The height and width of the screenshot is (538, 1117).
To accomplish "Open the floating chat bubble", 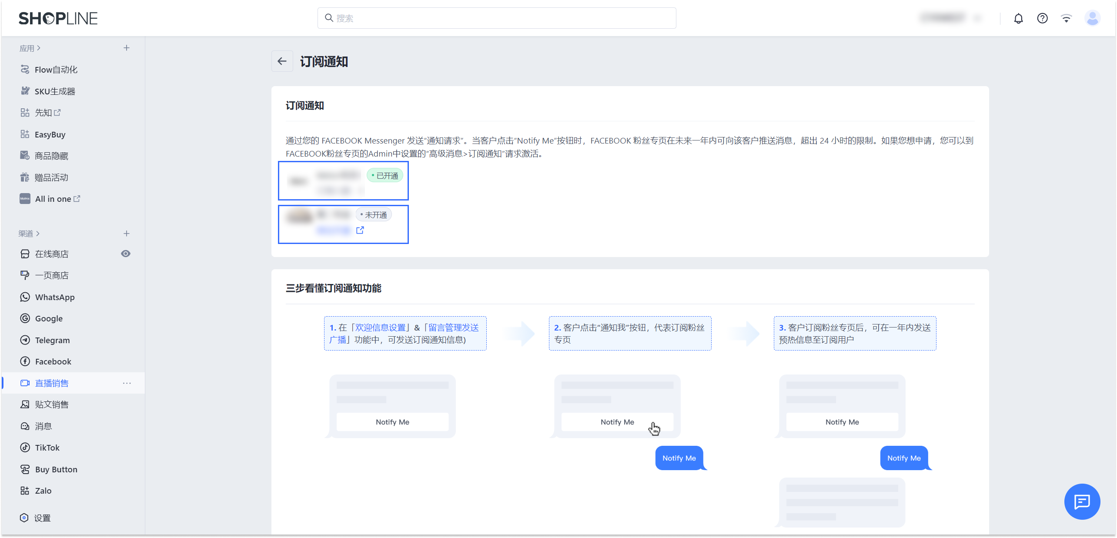I will [x=1082, y=501].
